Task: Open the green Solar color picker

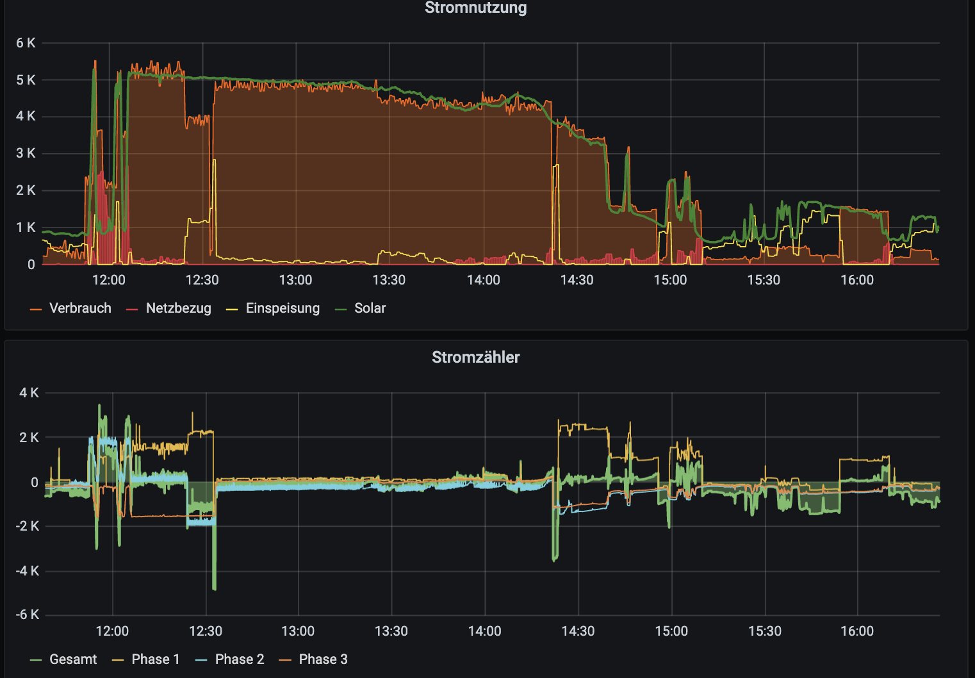Action: coord(341,310)
